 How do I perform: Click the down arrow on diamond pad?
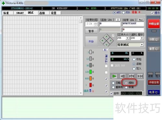pos(107,45)
